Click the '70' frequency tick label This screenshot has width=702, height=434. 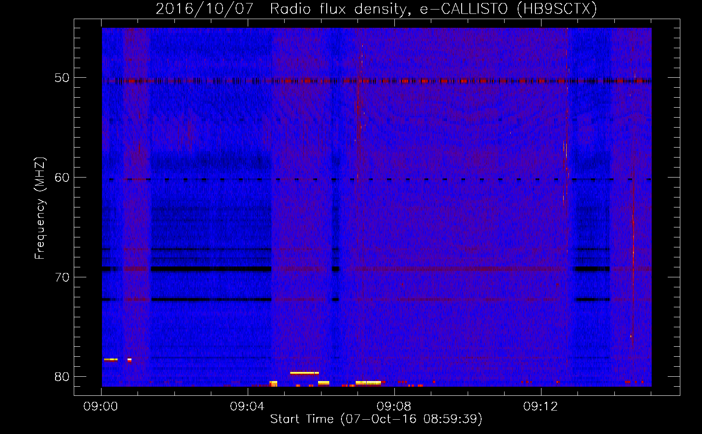click(62, 277)
